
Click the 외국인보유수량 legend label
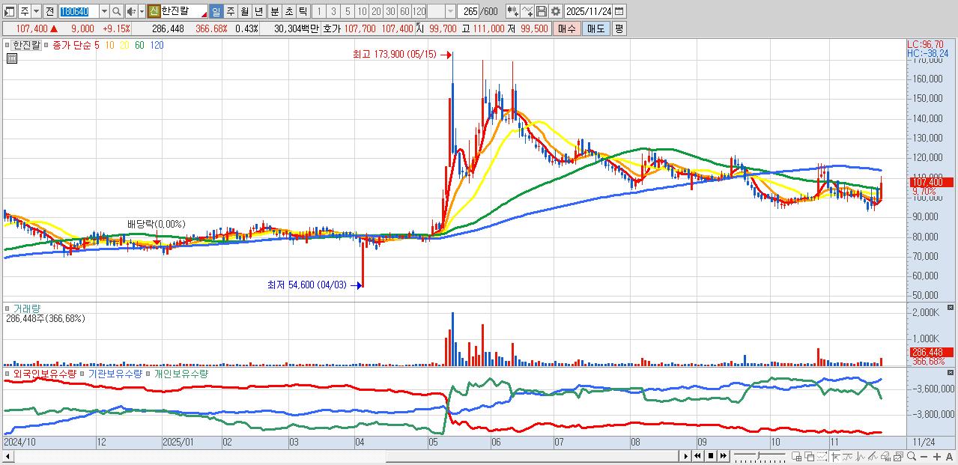click(x=43, y=373)
